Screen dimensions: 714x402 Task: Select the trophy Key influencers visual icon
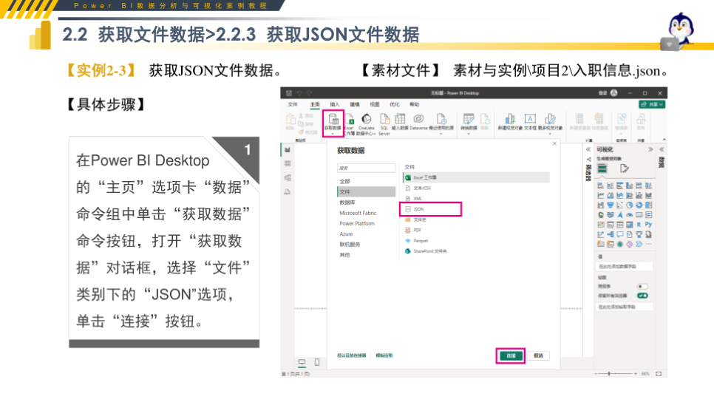(x=639, y=234)
